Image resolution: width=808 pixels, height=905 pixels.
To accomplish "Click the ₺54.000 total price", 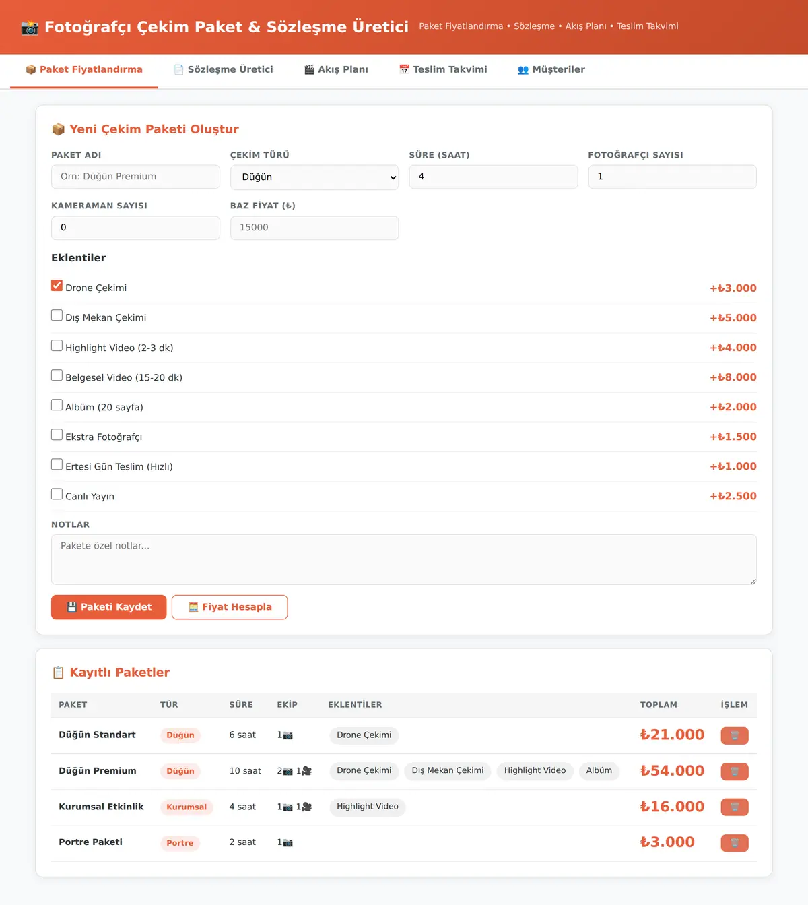I will point(672,771).
